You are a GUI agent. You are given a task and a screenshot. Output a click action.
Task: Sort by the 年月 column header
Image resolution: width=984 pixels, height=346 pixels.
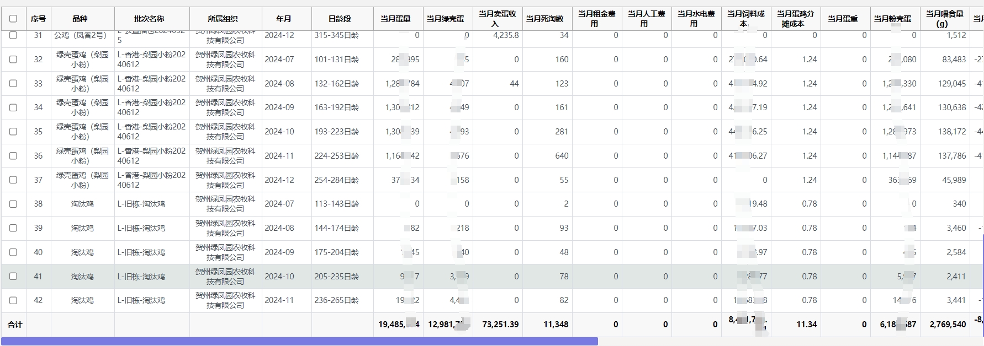(x=284, y=19)
